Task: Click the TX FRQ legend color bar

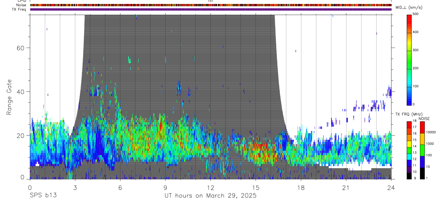Action: [409, 150]
